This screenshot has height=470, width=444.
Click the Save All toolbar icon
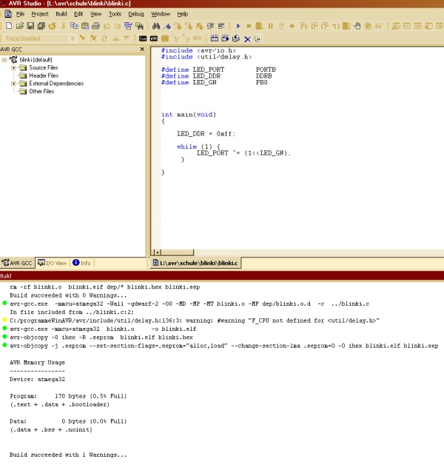[x=41, y=26]
